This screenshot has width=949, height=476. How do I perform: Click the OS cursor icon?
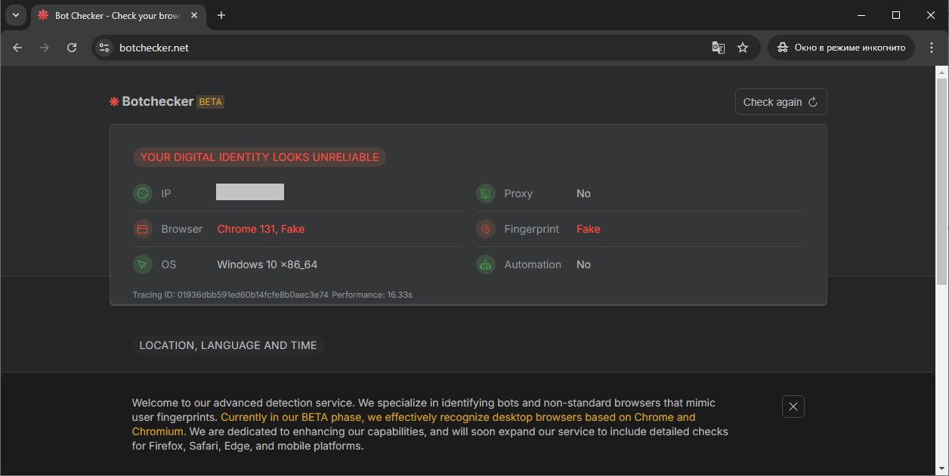(x=142, y=264)
